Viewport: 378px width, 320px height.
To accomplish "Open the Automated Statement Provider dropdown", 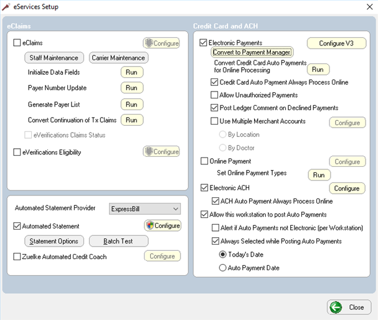I will point(144,209).
